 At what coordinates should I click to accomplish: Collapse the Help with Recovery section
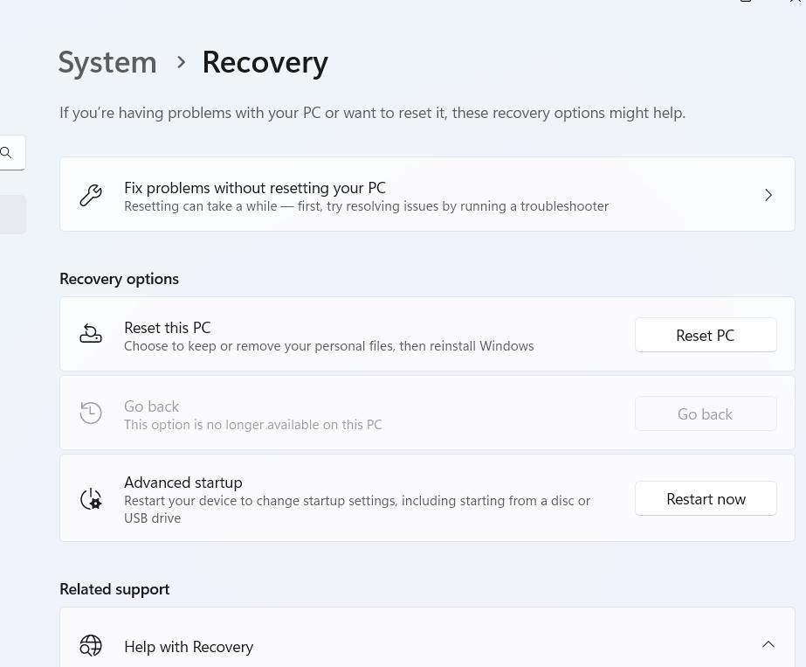pos(768,644)
